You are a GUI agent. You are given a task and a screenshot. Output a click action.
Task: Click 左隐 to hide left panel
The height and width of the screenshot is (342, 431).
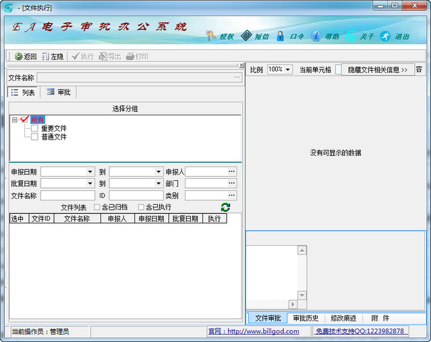(53, 57)
